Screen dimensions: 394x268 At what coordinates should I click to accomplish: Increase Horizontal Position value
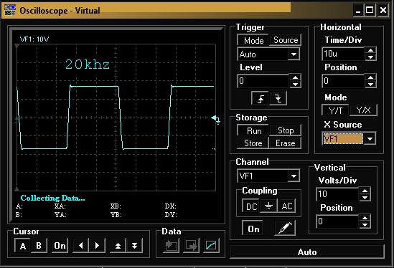pos(370,77)
